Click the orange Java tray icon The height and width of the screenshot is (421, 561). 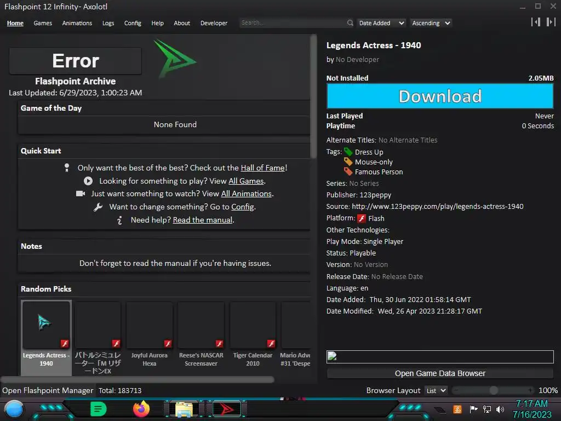(457, 409)
